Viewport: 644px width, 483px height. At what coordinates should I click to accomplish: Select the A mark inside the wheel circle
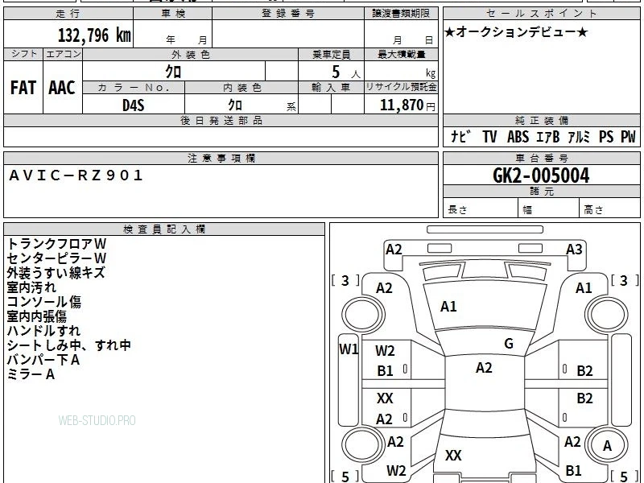607,446
